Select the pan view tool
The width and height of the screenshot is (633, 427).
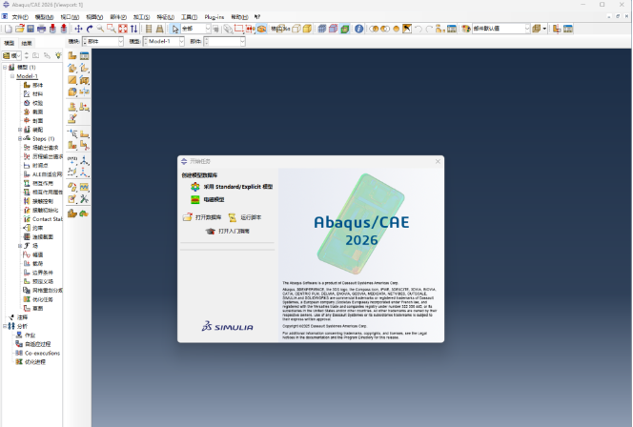point(78,29)
